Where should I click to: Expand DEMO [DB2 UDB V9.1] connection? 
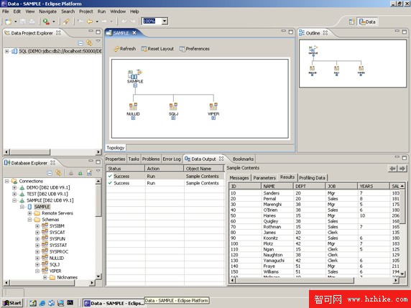14,187
